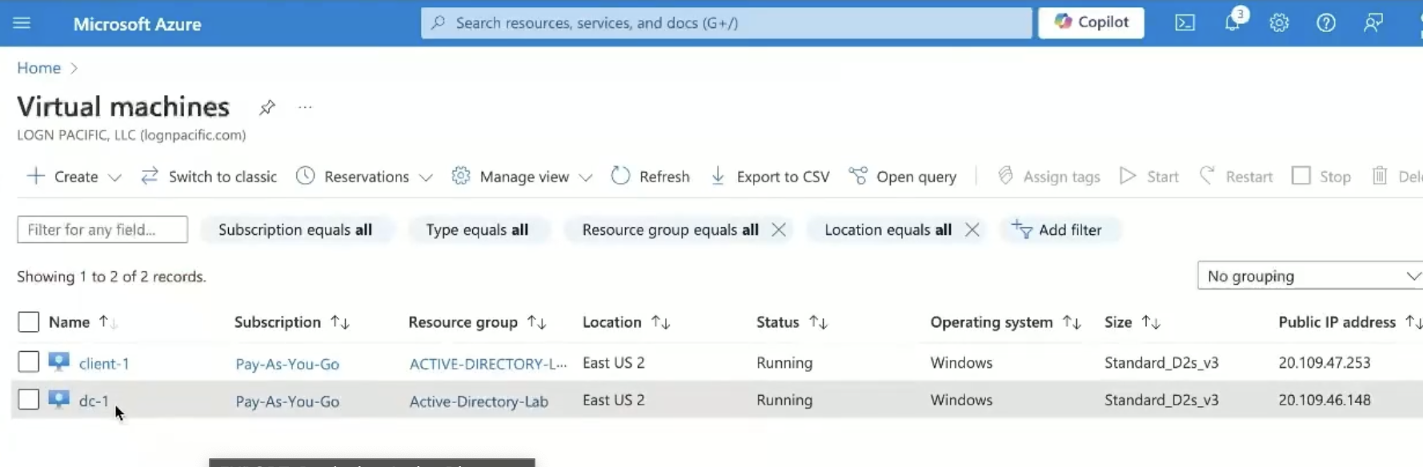Open Cloud Shell from the top bar

click(x=1184, y=23)
